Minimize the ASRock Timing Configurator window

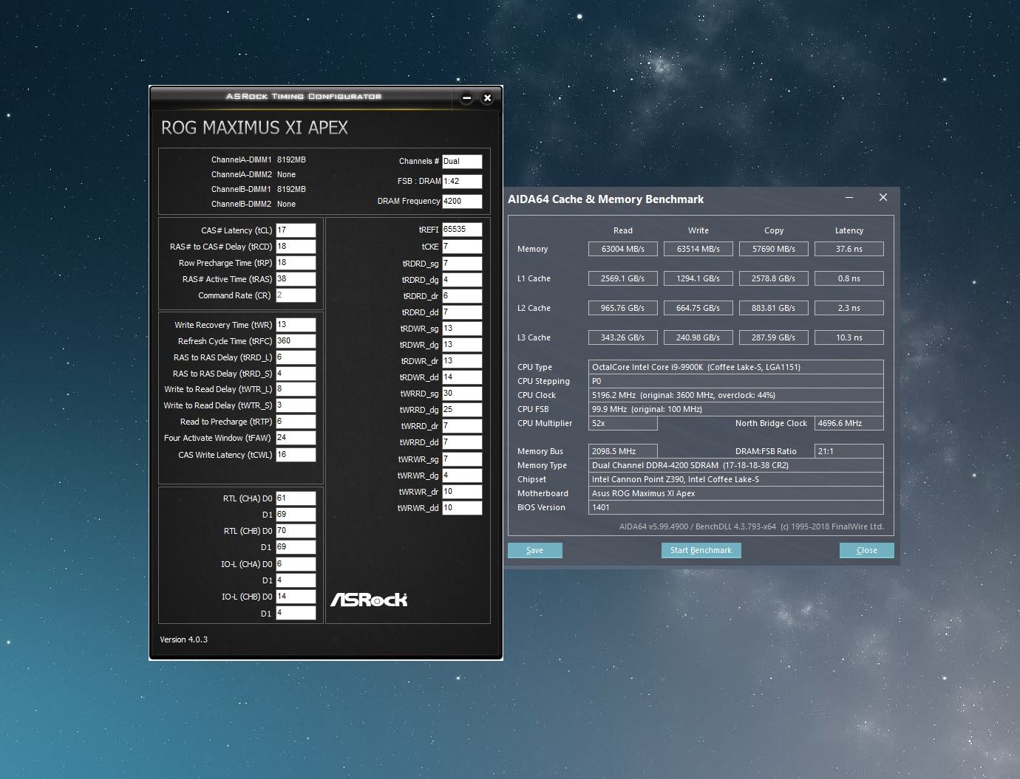click(466, 97)
